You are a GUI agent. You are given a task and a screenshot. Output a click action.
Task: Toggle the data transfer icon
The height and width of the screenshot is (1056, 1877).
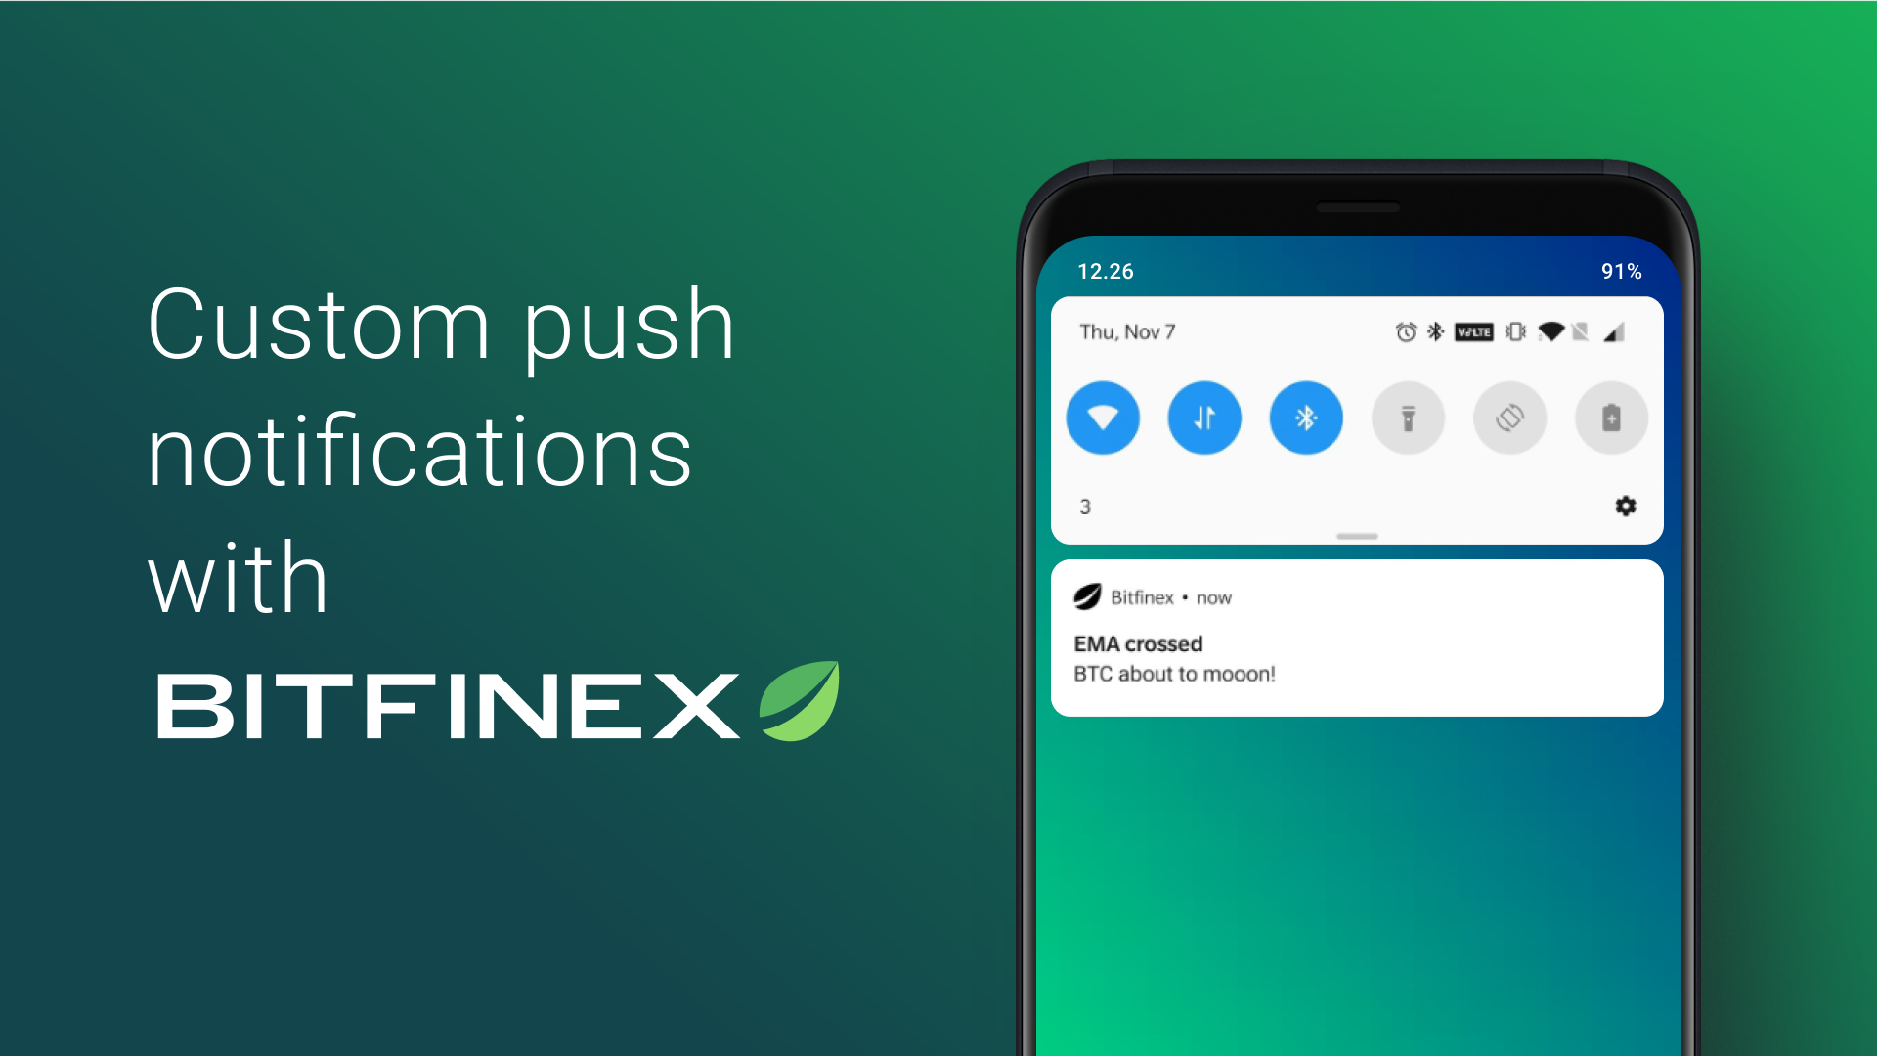click(1201, 417)
